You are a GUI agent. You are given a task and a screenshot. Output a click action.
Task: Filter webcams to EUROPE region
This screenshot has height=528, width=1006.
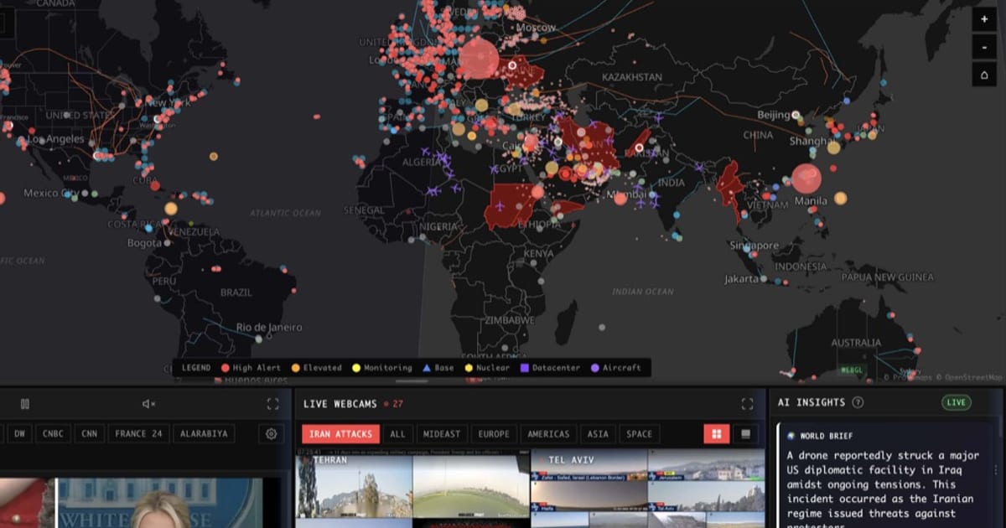pyautogui.click(x=494, y=434)
